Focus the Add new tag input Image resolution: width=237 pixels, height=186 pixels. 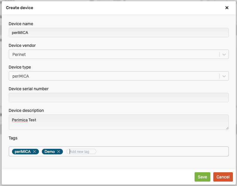click(81, 152)
